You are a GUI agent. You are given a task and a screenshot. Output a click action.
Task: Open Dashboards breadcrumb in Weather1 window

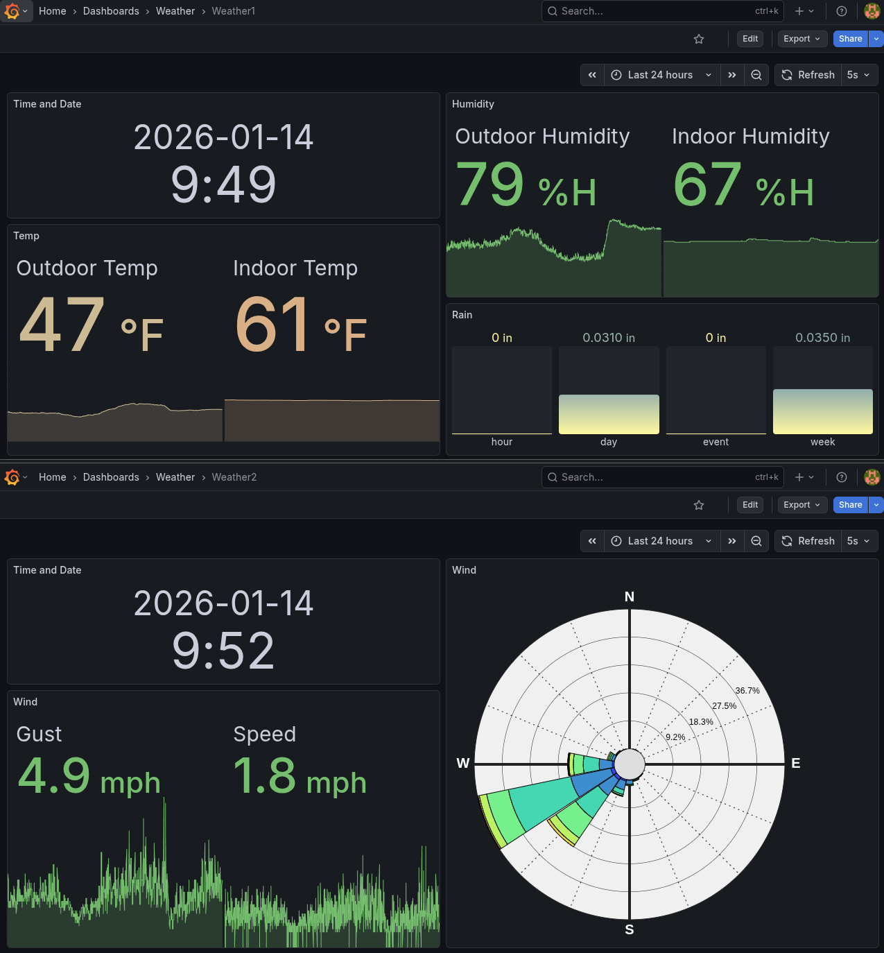coord(111,11)
